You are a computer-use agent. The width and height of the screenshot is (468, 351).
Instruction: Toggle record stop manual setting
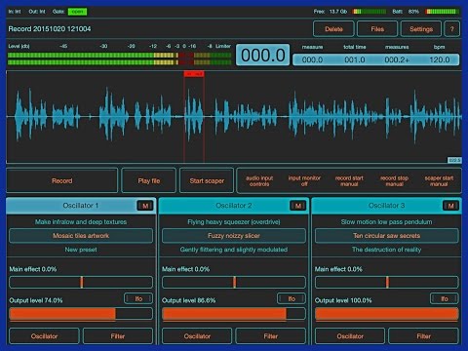click(394, 181)
